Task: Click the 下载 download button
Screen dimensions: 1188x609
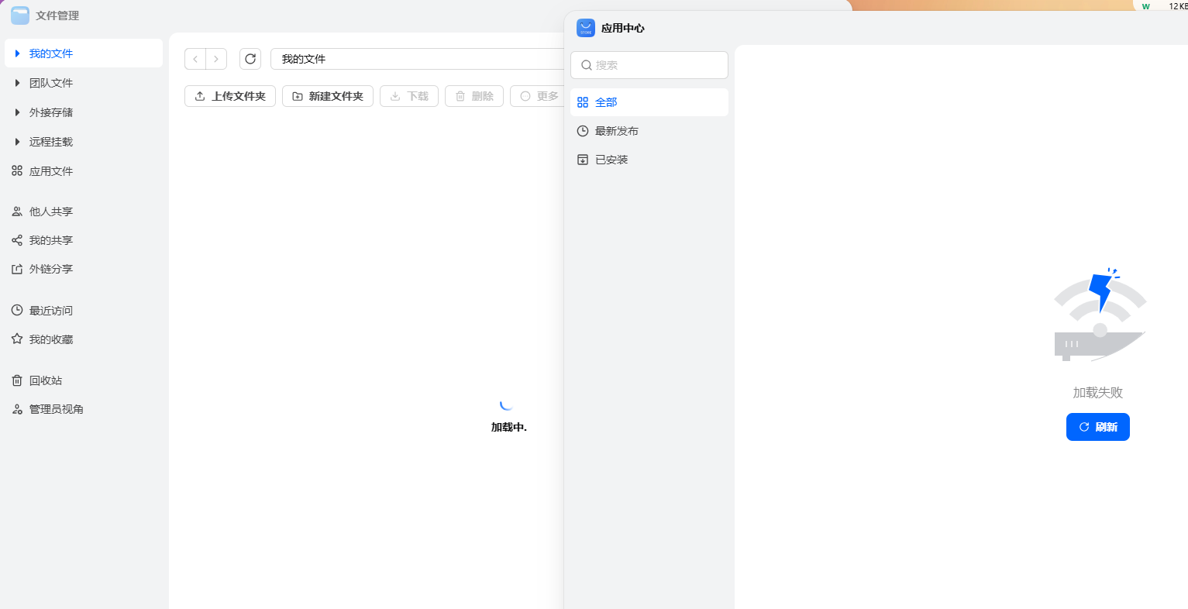Action: pyautogui.click(x=409, y=96)
